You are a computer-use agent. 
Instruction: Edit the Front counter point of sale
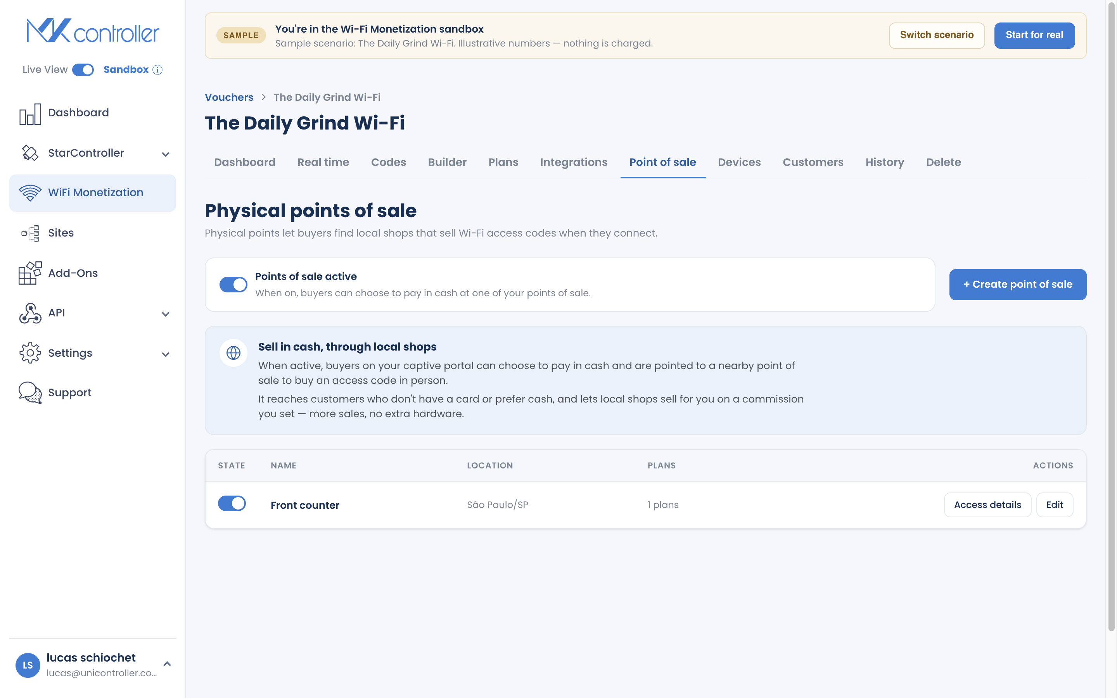[1055, 504]
